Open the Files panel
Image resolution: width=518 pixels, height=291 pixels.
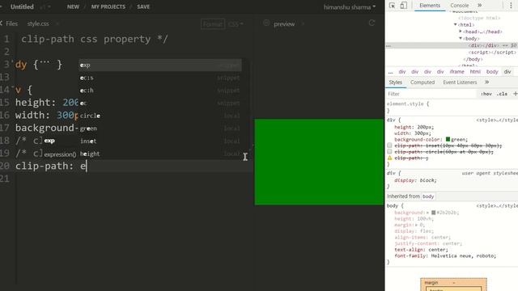tap(9, 23)
